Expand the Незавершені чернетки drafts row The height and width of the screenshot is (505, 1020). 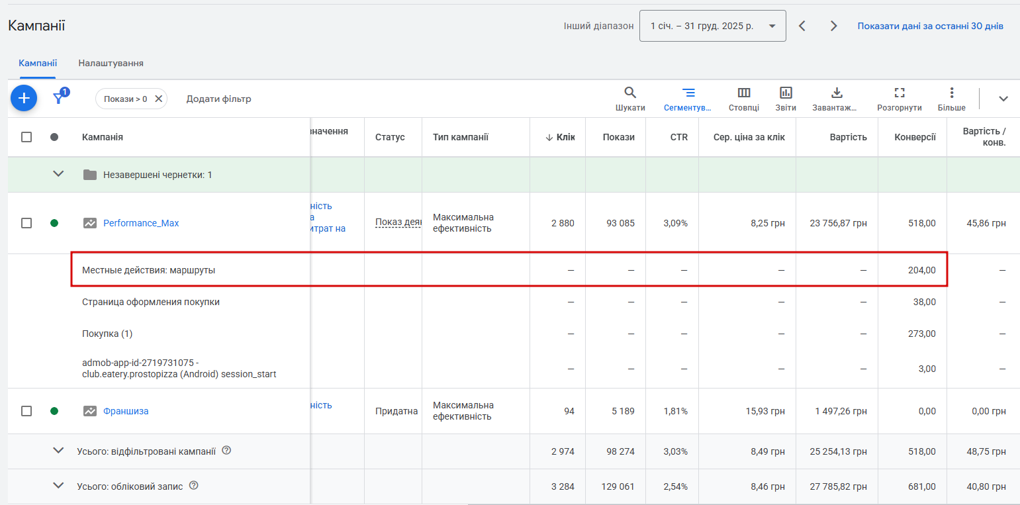tap(58, 174)
